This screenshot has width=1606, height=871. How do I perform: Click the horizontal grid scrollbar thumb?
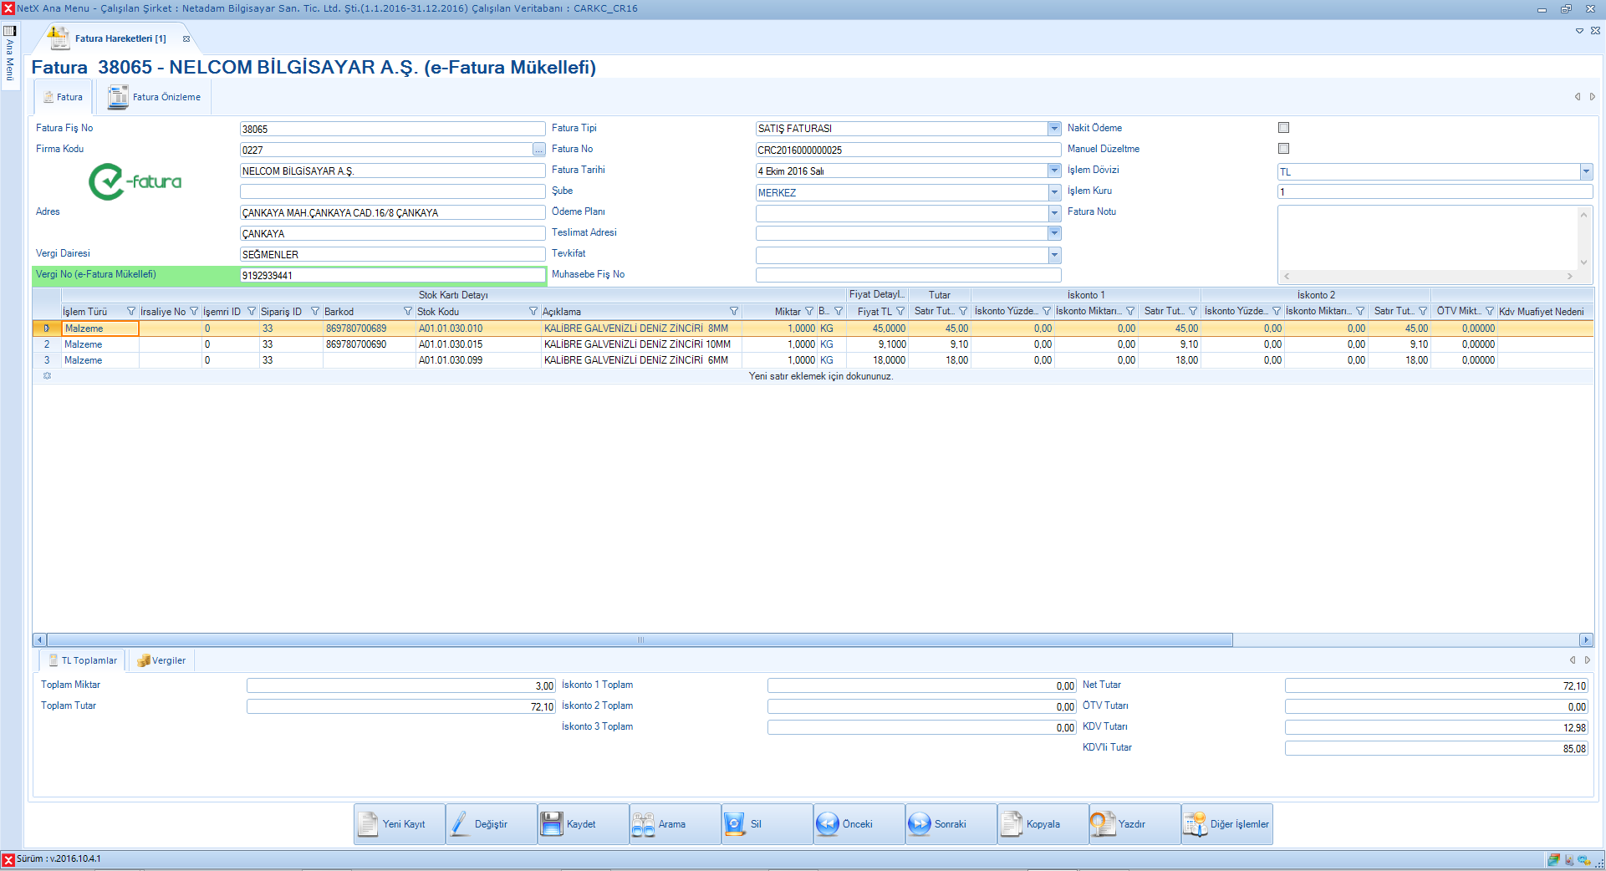(640, 640)
